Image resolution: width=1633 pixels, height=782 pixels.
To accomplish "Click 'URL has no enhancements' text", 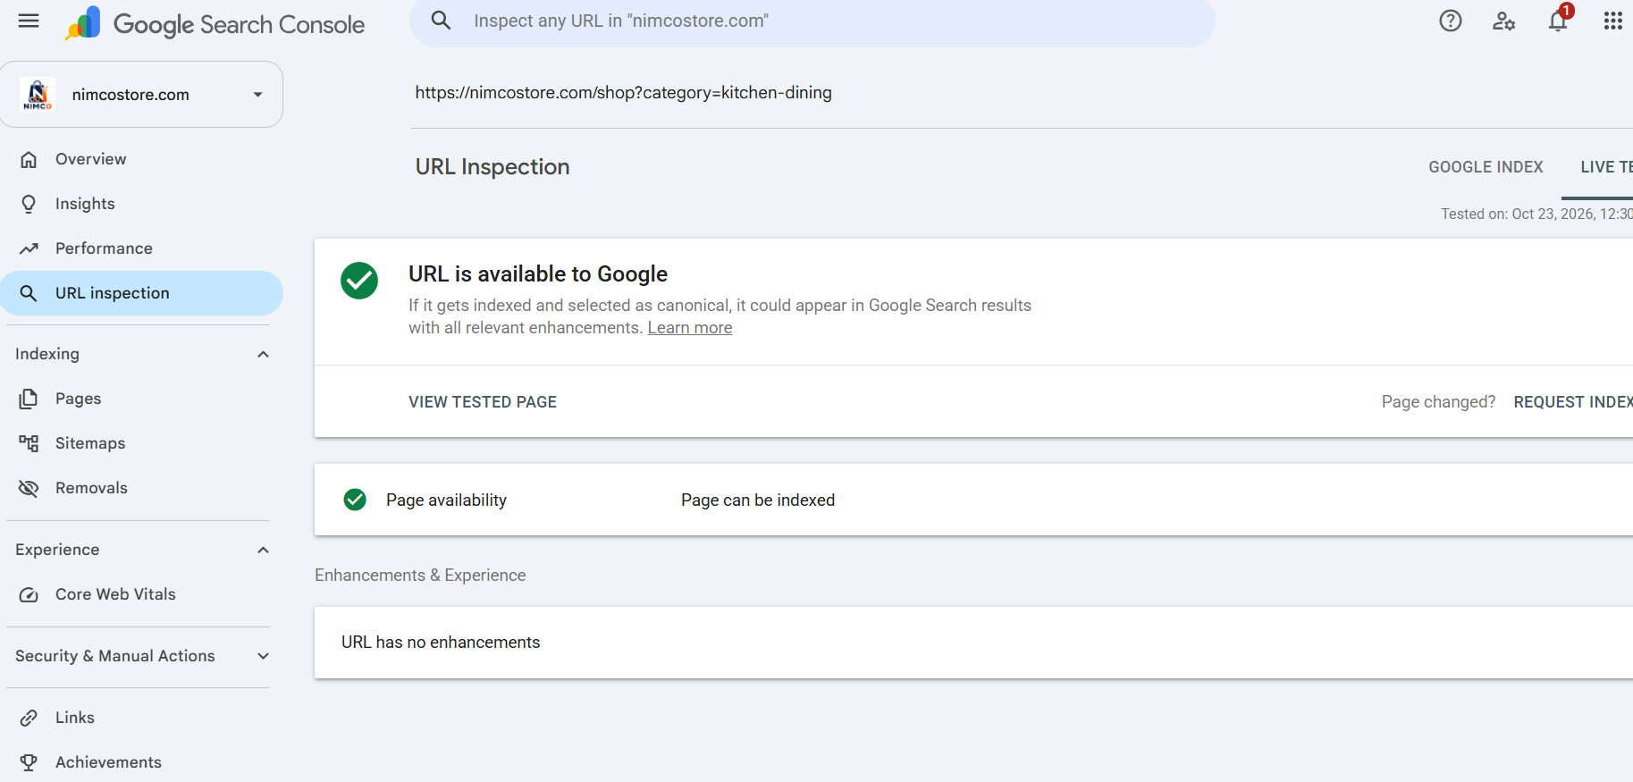I will coord(441,643).
